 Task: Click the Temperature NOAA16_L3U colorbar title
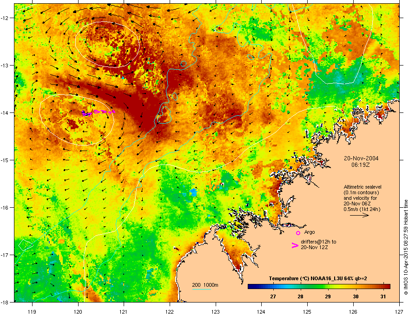(318, 278)
